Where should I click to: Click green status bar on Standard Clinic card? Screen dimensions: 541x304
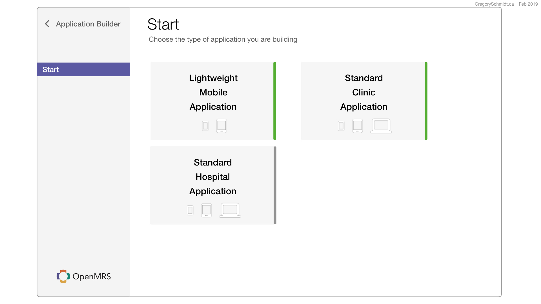click(426, 101)
